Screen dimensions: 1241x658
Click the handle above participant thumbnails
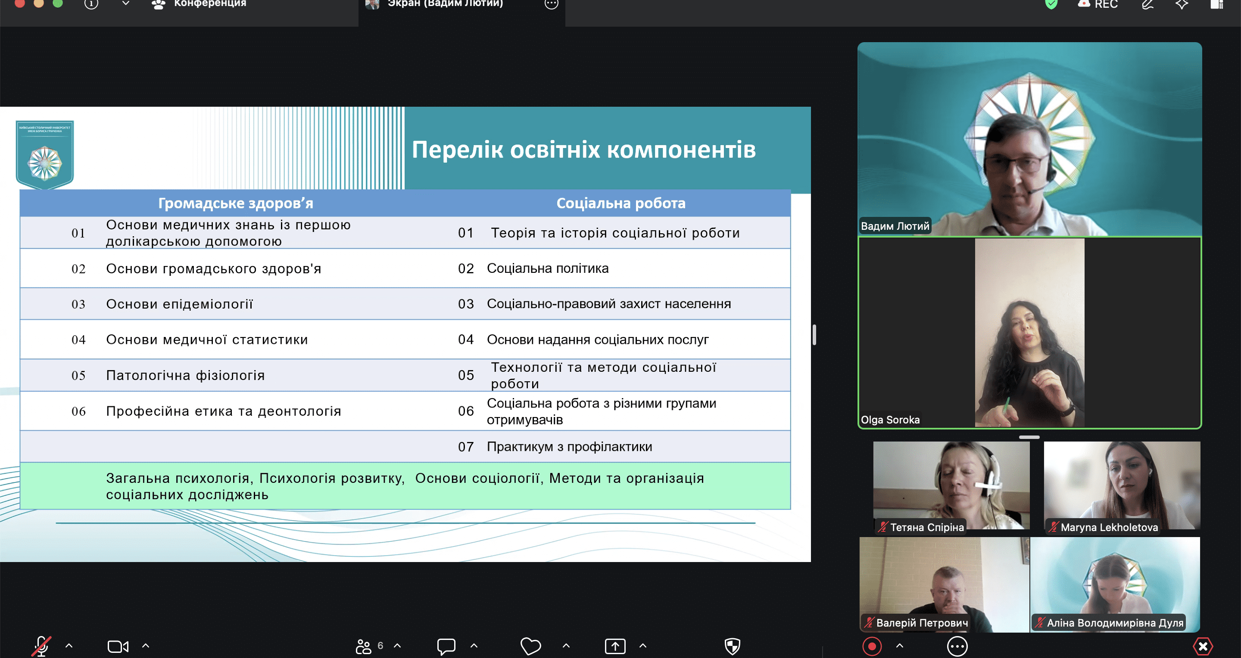1029,437
